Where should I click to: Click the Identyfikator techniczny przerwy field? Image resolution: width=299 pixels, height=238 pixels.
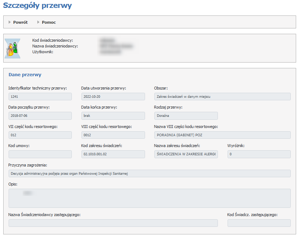40,96
